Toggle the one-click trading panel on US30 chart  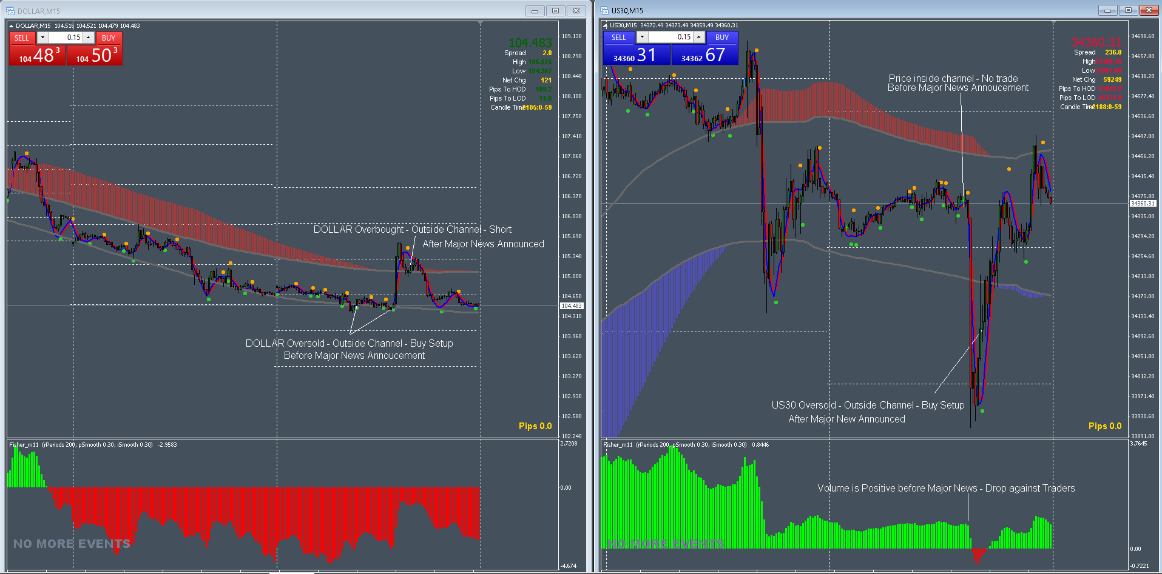pyautogui.click(x=605, y=25)
